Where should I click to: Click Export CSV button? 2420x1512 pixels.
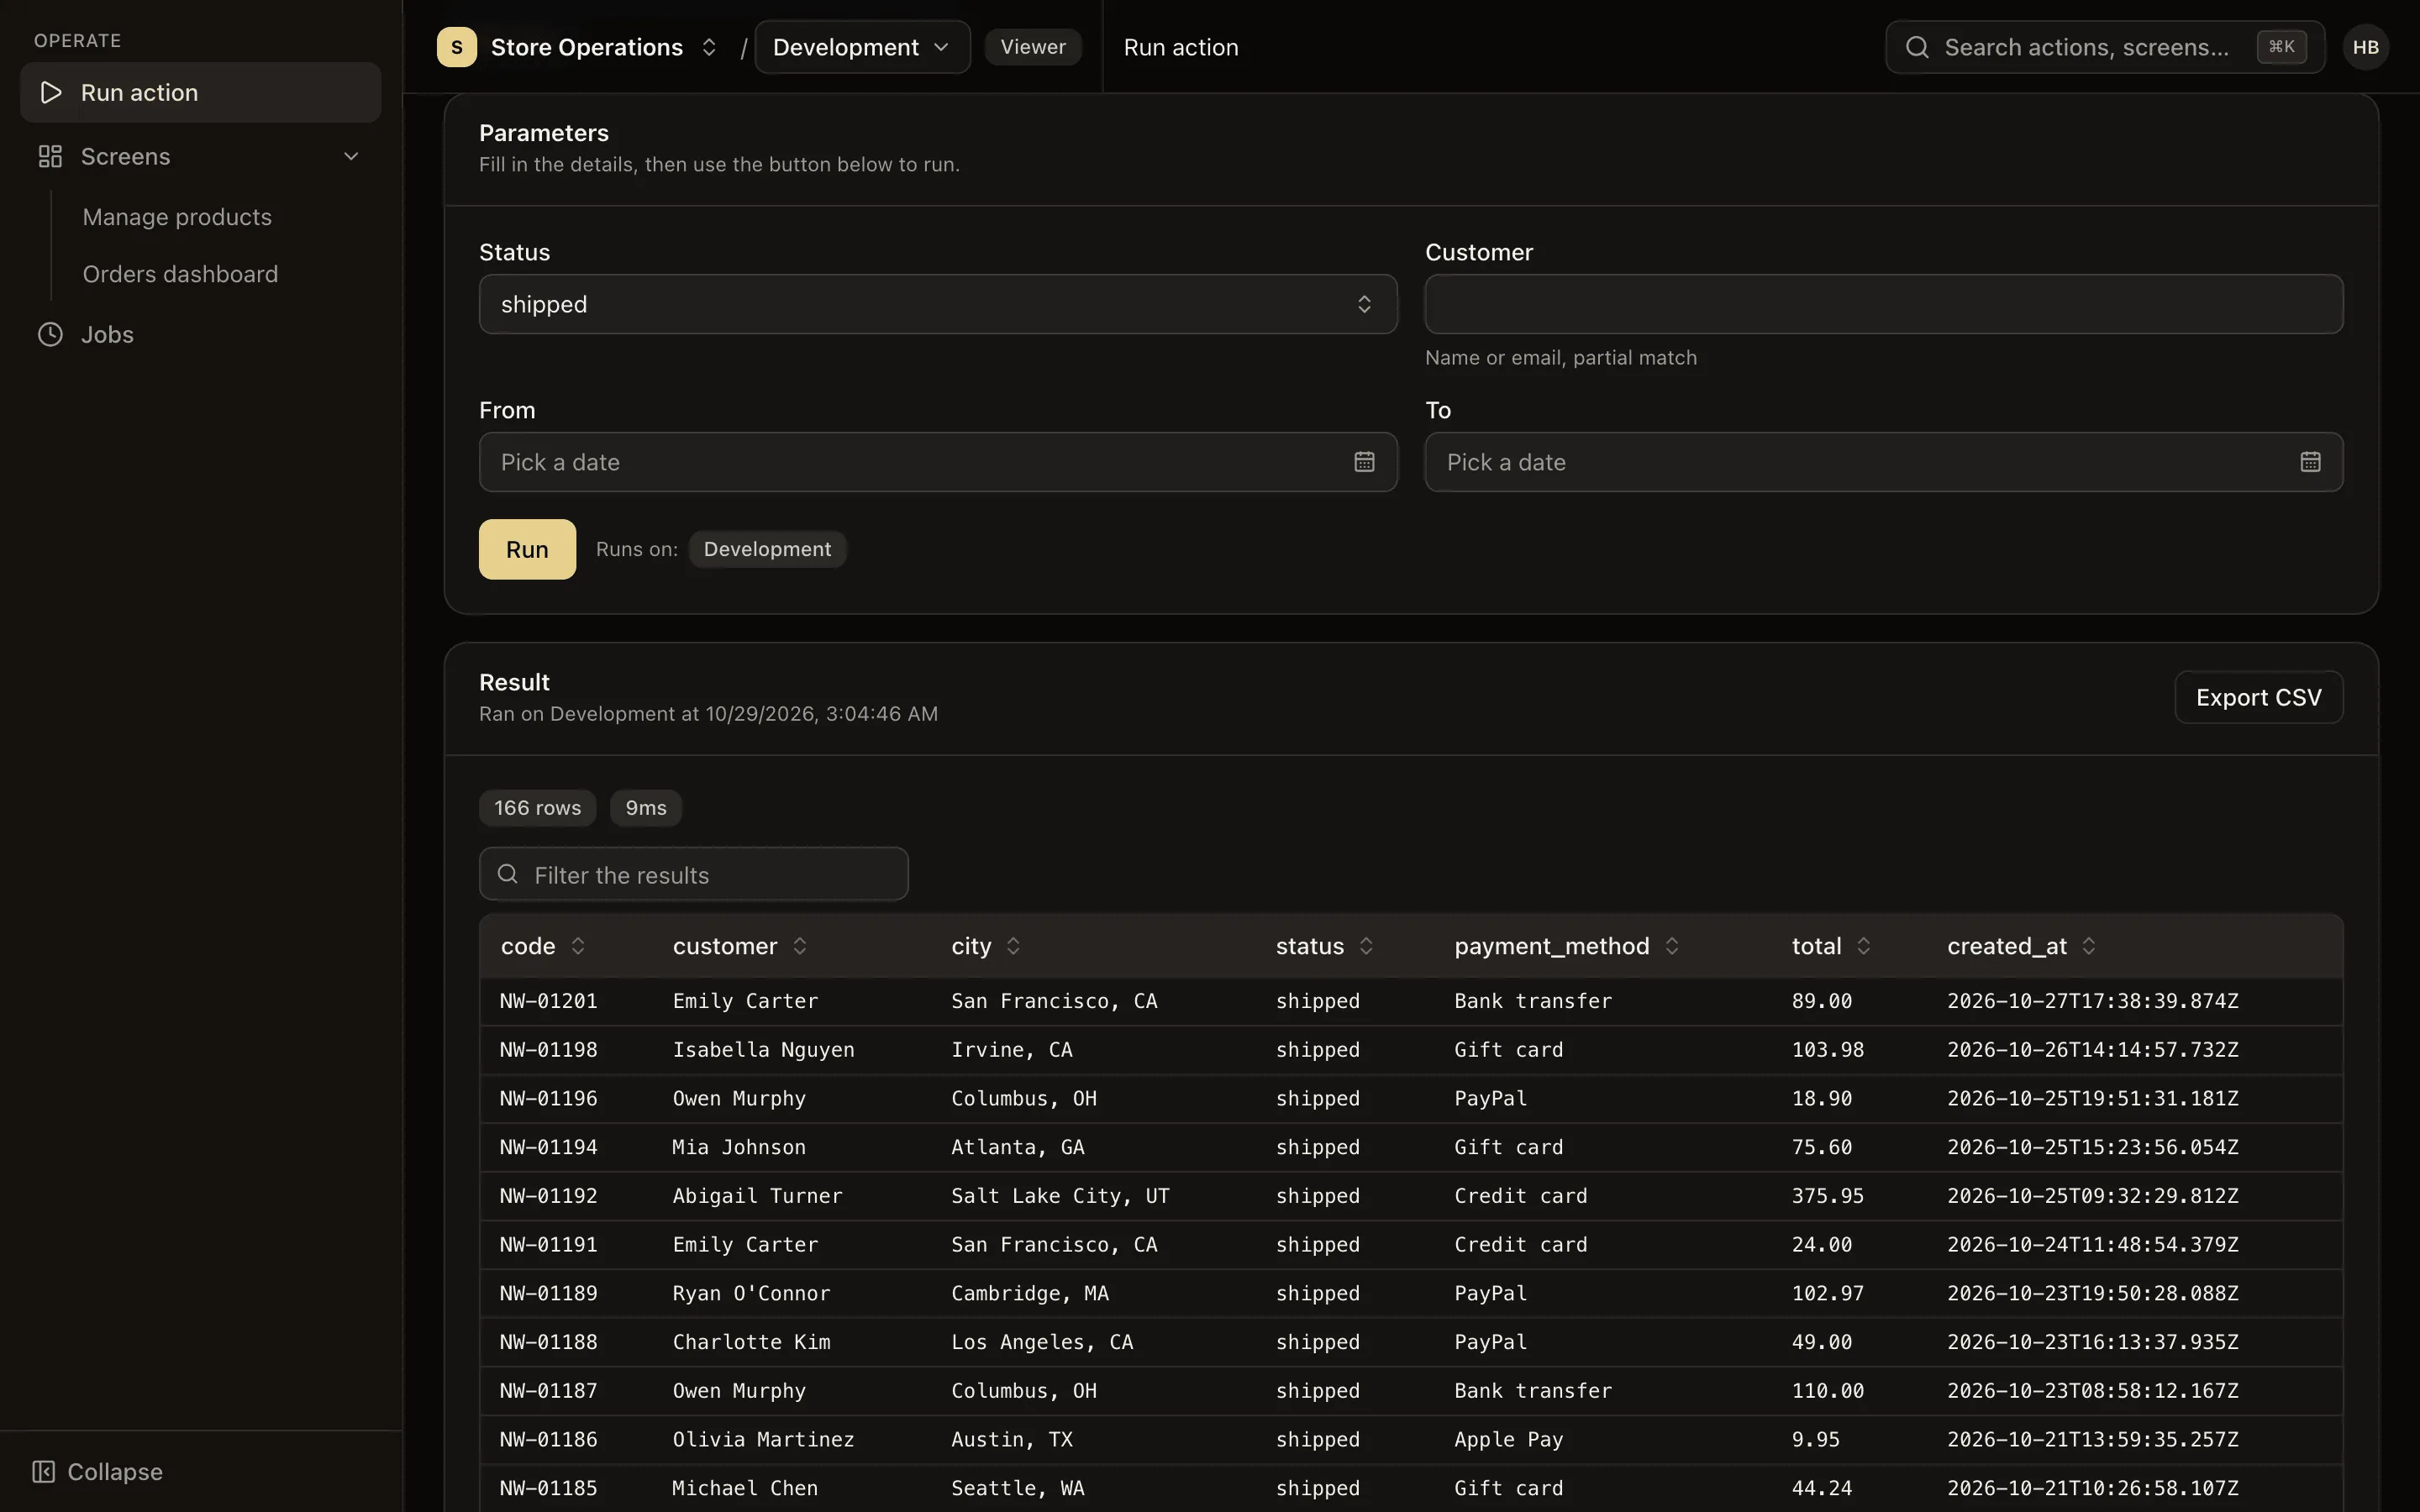(x=2258, y=697)
